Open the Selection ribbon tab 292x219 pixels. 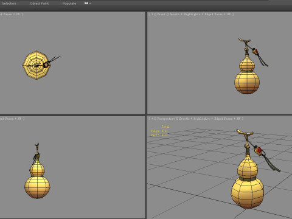click(x=9, y=4)
